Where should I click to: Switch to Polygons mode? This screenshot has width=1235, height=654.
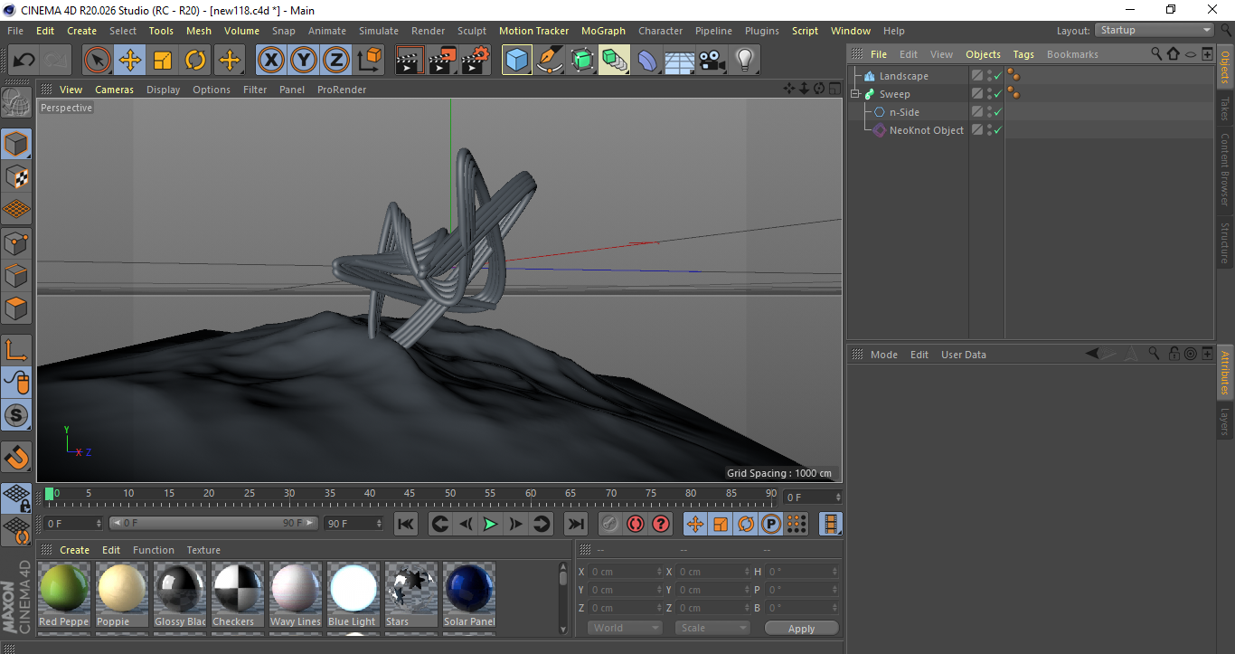(x=16, y=308)
